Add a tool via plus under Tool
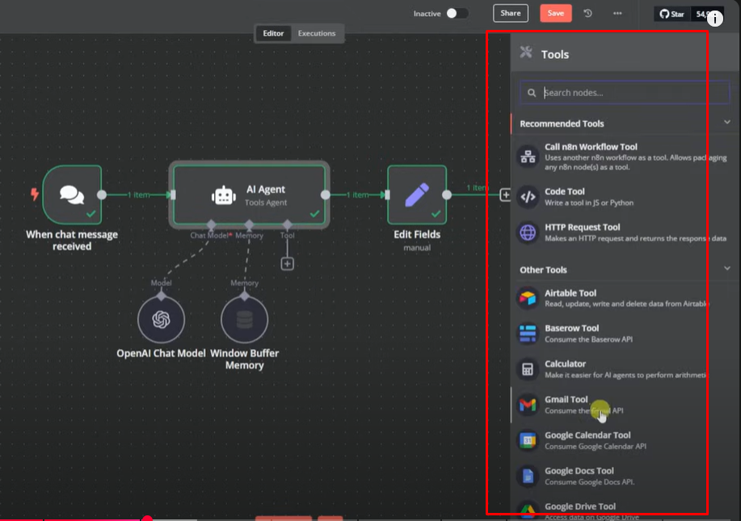The height and width of the screenshot is (521, 741). [x=288, y=263]
